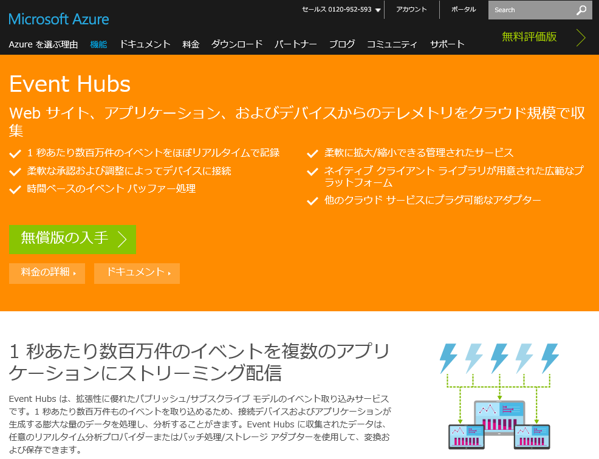Click the left tablet dashboard illustration
The image size is (599, 459).
466,437
